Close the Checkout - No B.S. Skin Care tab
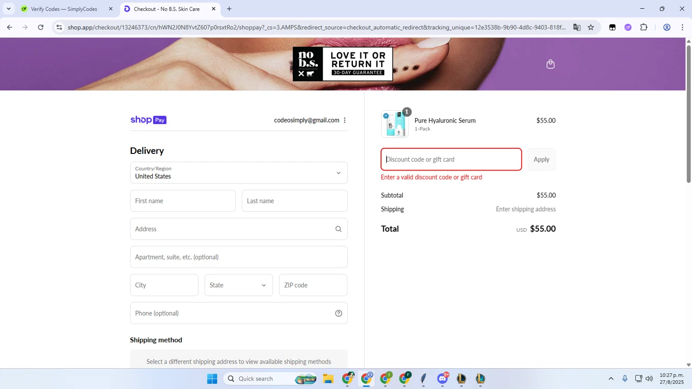Screen dimensions: 692x389 214,9
